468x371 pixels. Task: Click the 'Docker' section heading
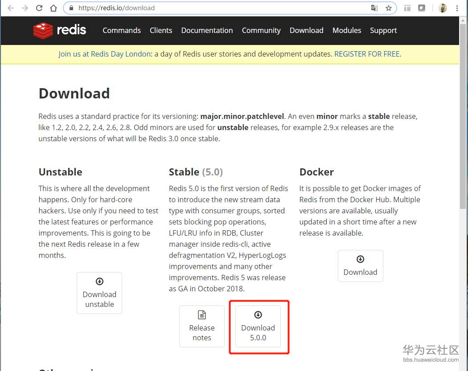point(316,172)
